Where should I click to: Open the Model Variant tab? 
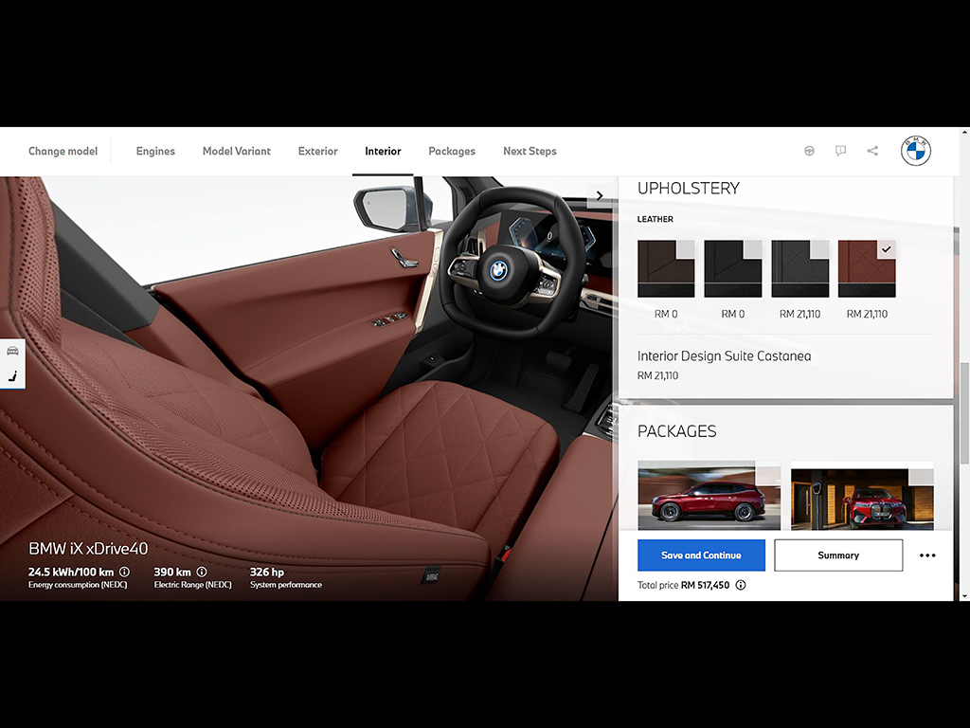(236, 151)
